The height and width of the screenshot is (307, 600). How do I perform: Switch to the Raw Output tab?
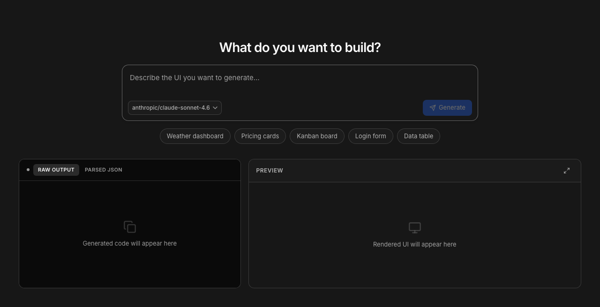coord(56,170)
